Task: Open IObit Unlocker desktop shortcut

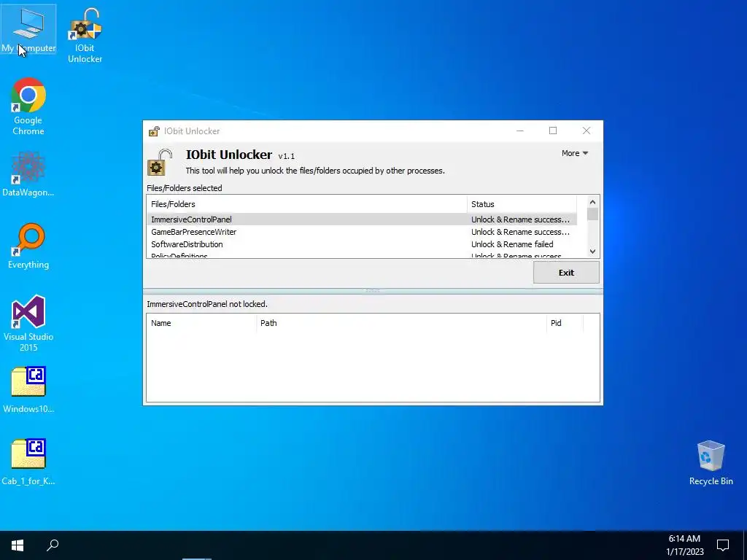Action: 85,35
